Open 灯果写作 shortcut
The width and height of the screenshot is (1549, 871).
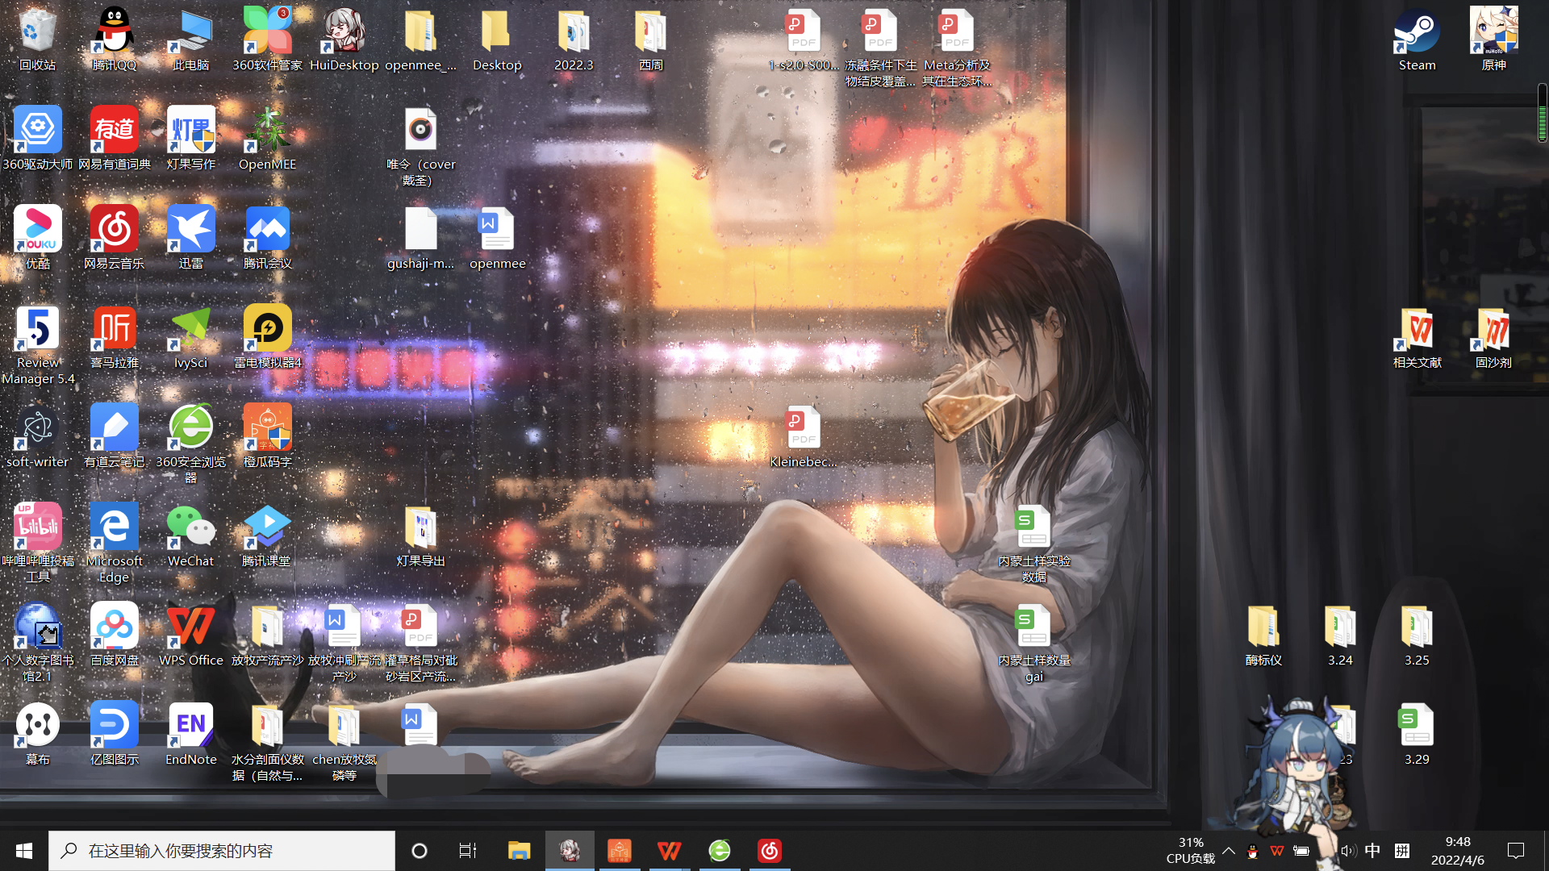coord(190,139)
